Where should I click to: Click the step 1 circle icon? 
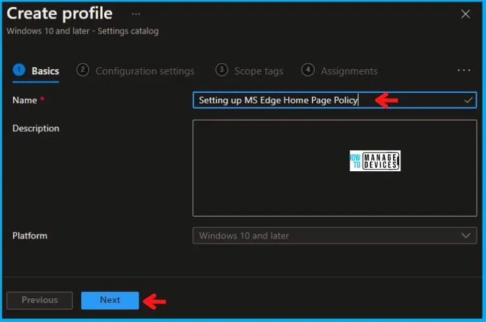tap(19, 70)
